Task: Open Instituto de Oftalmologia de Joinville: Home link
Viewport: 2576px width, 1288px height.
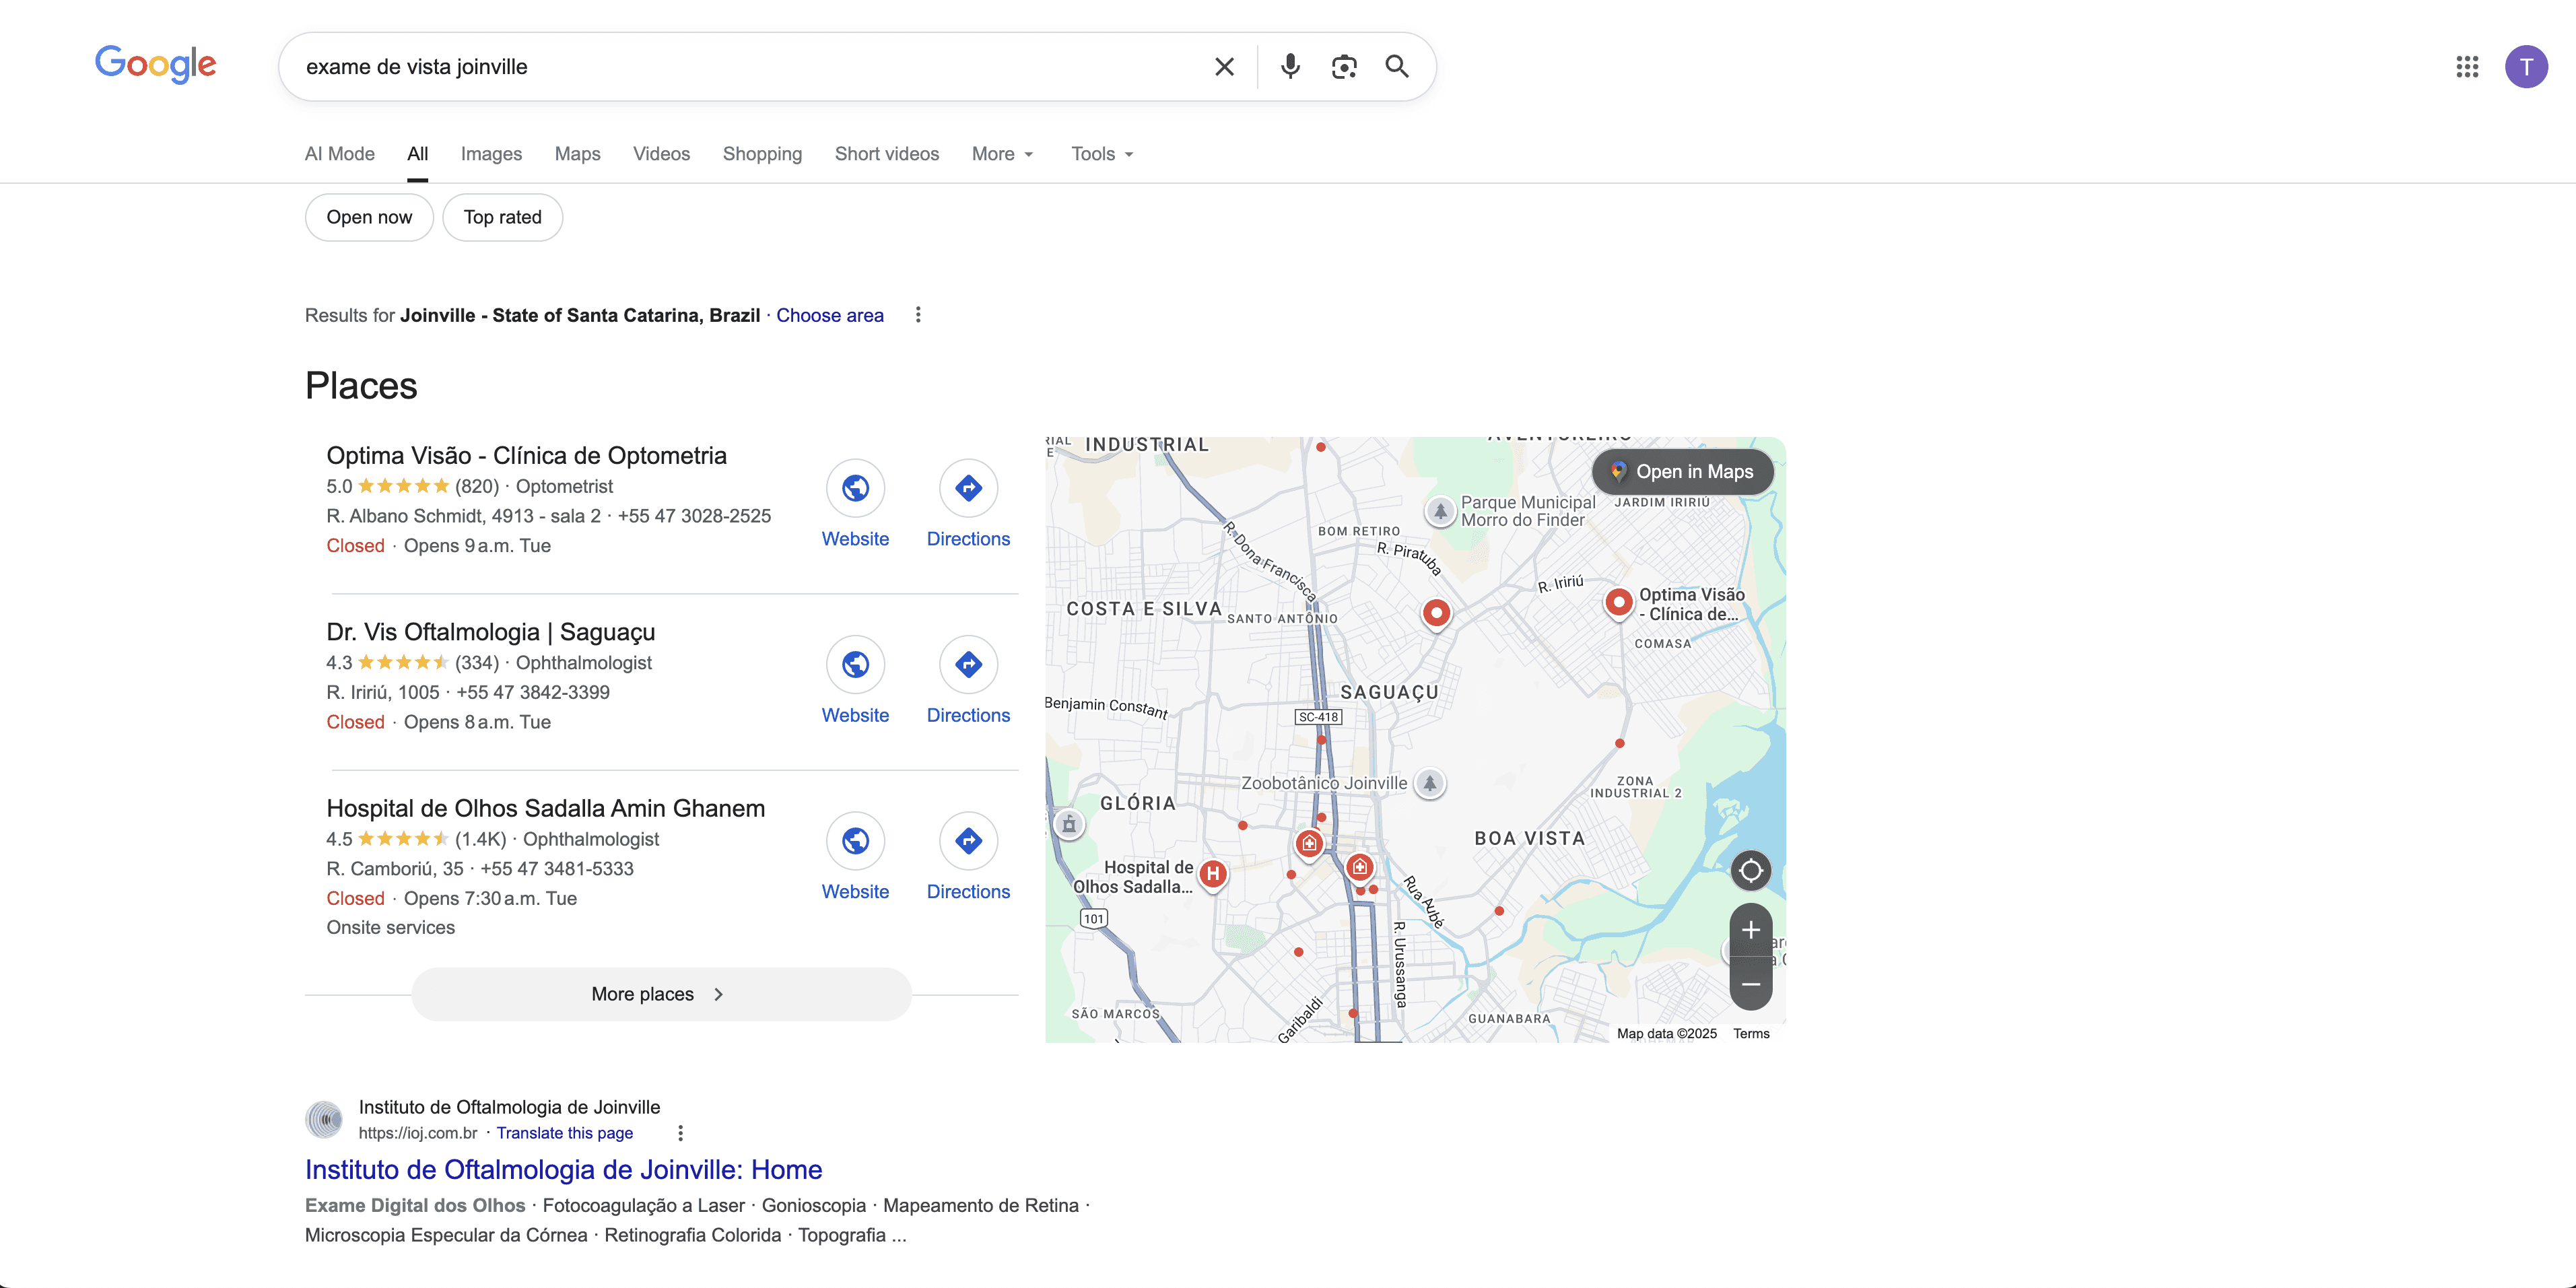Action: 563,1169
